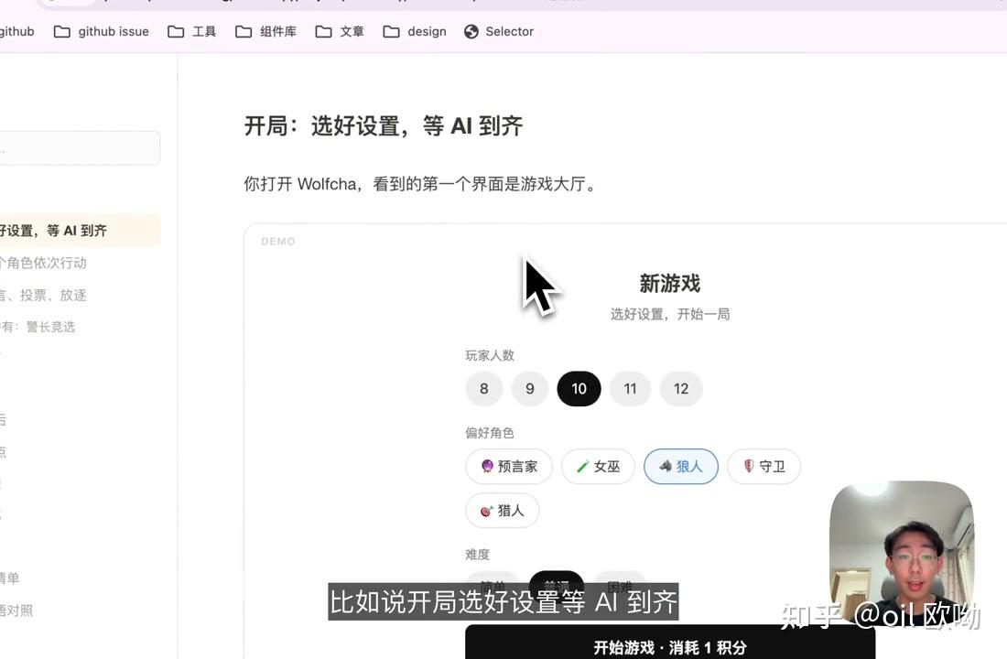Go to sidebar section 角色依次行动
The image size is (1007, 659).
(x=44, y=263)
